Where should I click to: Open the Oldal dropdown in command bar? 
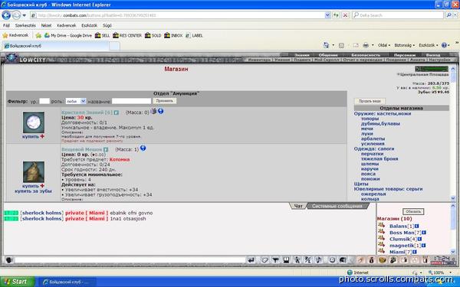coord(384,45)
